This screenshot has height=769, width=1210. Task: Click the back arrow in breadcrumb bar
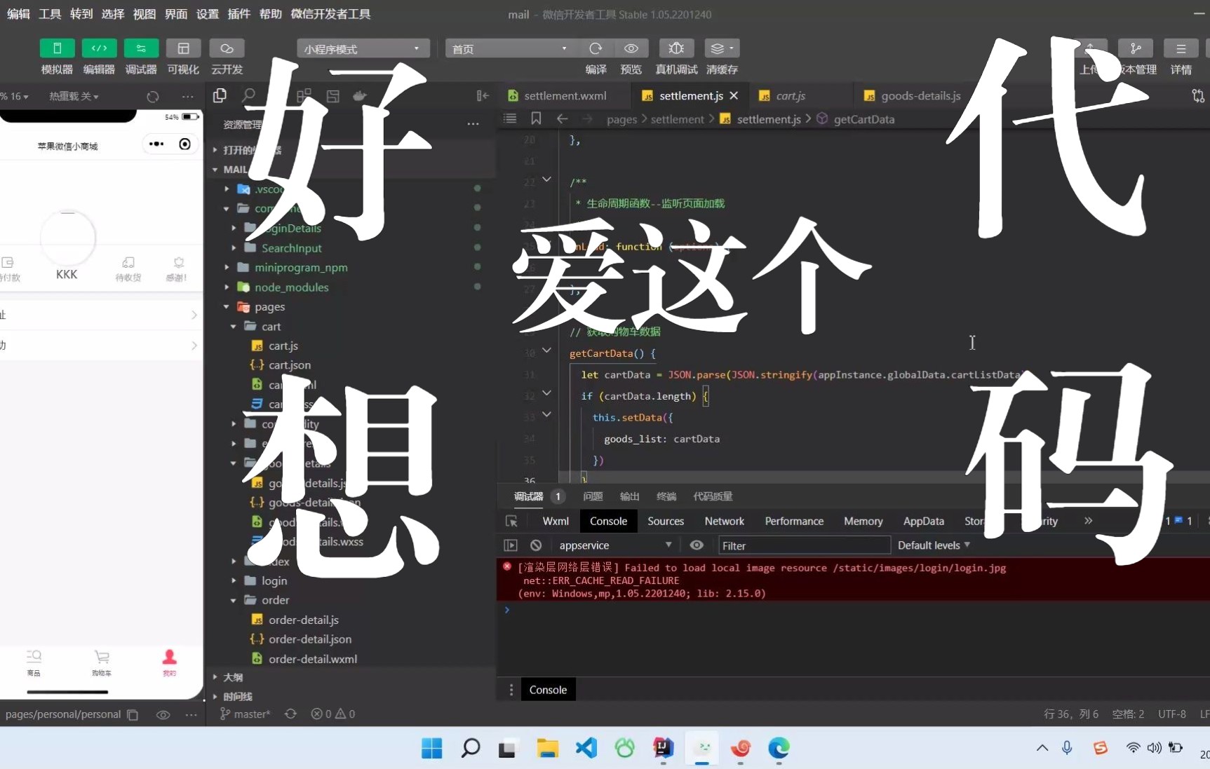click(562, 118)
